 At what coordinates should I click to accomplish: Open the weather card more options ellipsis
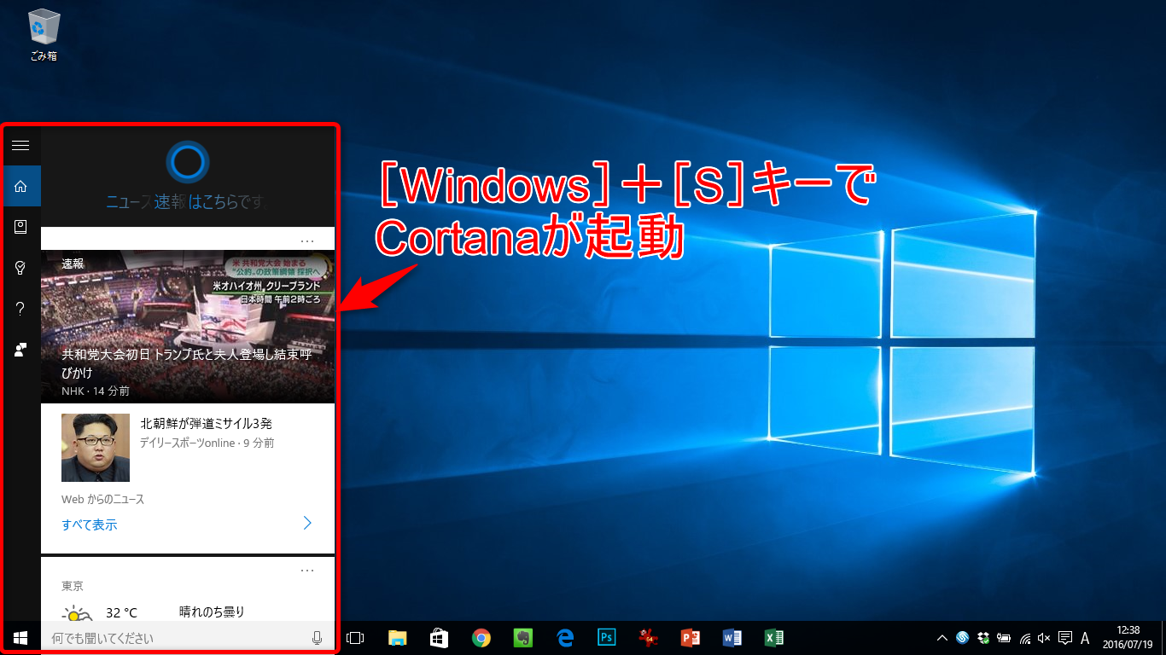click(x=307, y=570)
